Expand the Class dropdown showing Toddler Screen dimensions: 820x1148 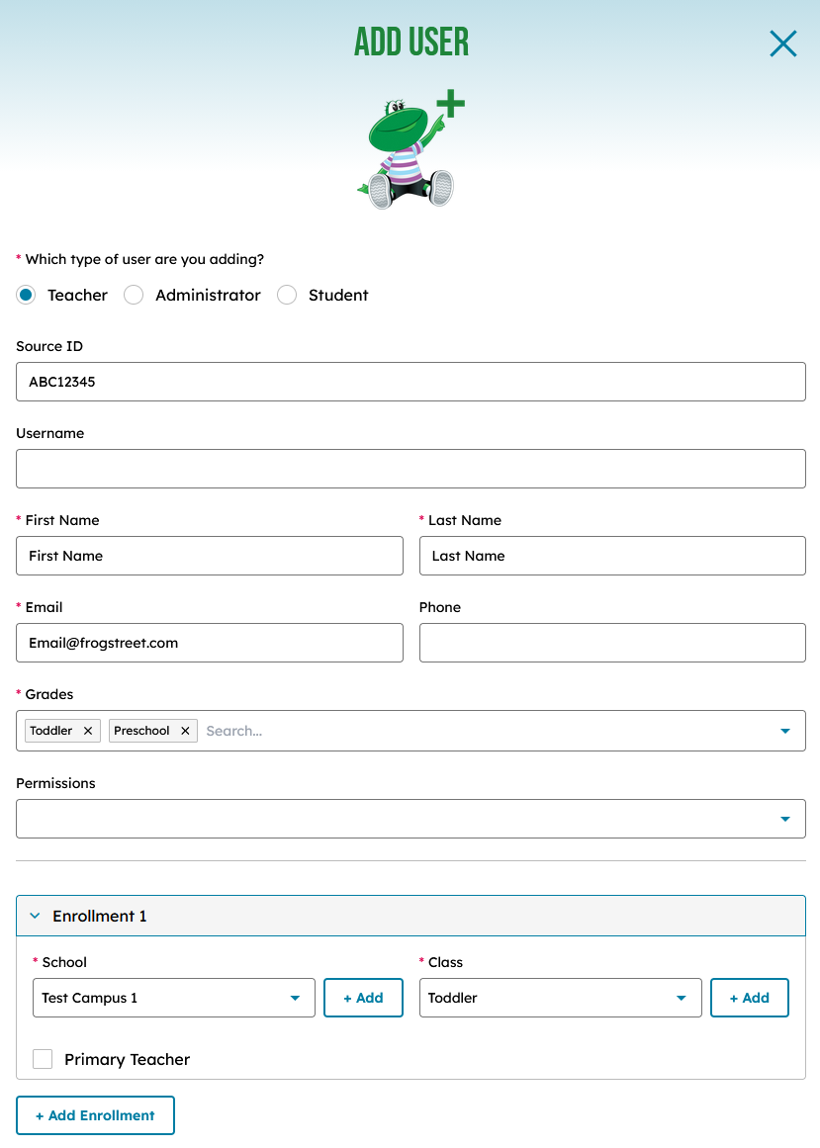tap(560, 998)
